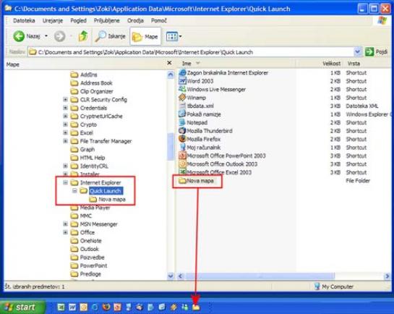Expand the CLR Security Config folder
The width and height of the screenshot is (394, 314).
[x=65, y=100]
